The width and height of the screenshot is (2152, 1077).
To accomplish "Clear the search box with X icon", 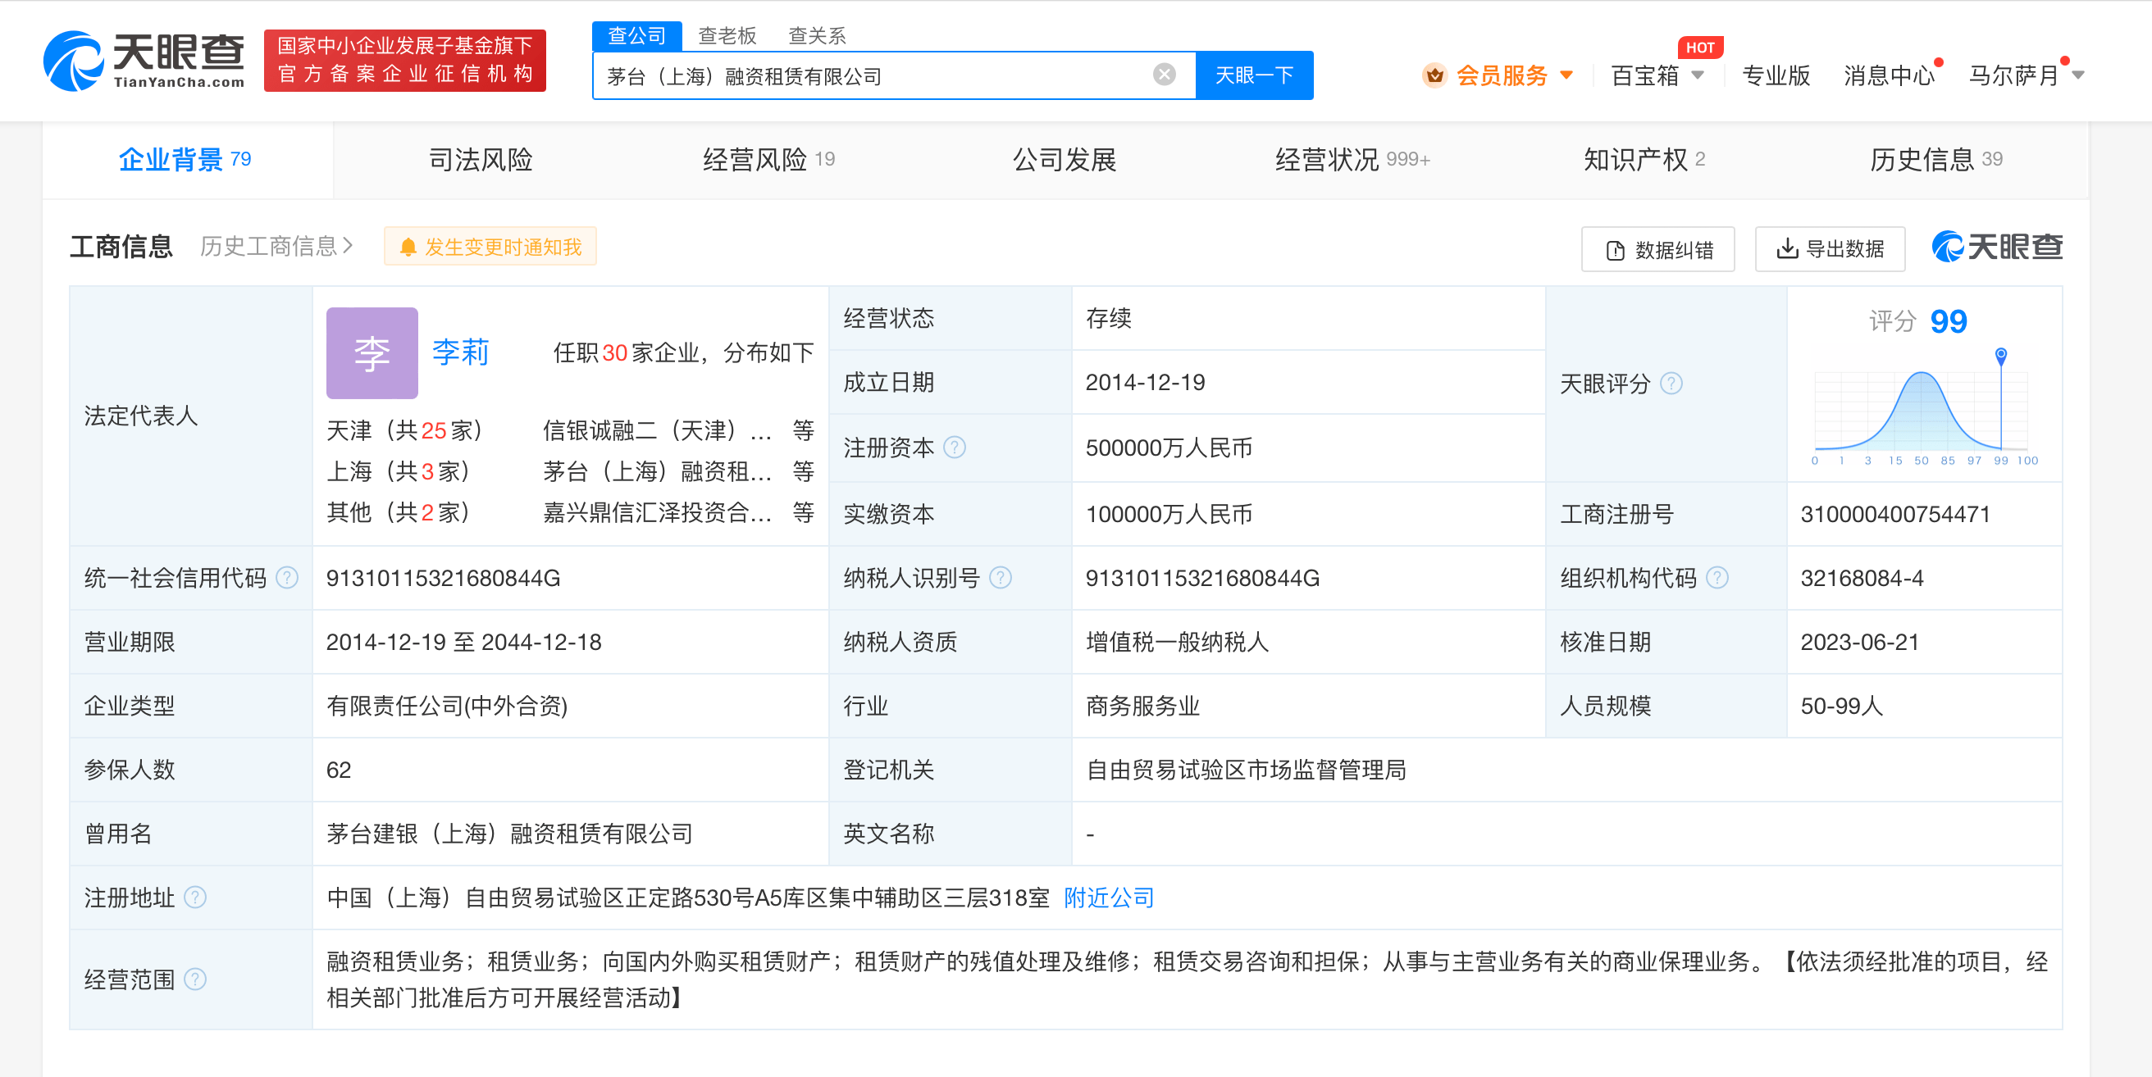I will pyautogui.click(x=1164, y=75).
